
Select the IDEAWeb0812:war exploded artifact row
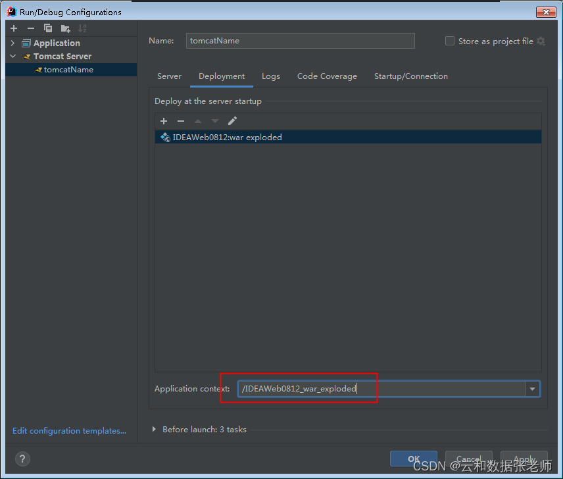point(348,137)
